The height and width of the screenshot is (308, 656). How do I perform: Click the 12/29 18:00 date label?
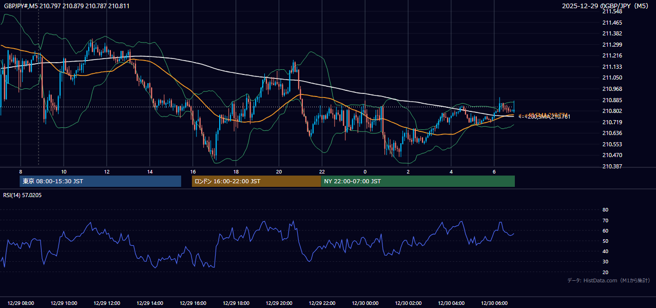click(x=236, y=303)
